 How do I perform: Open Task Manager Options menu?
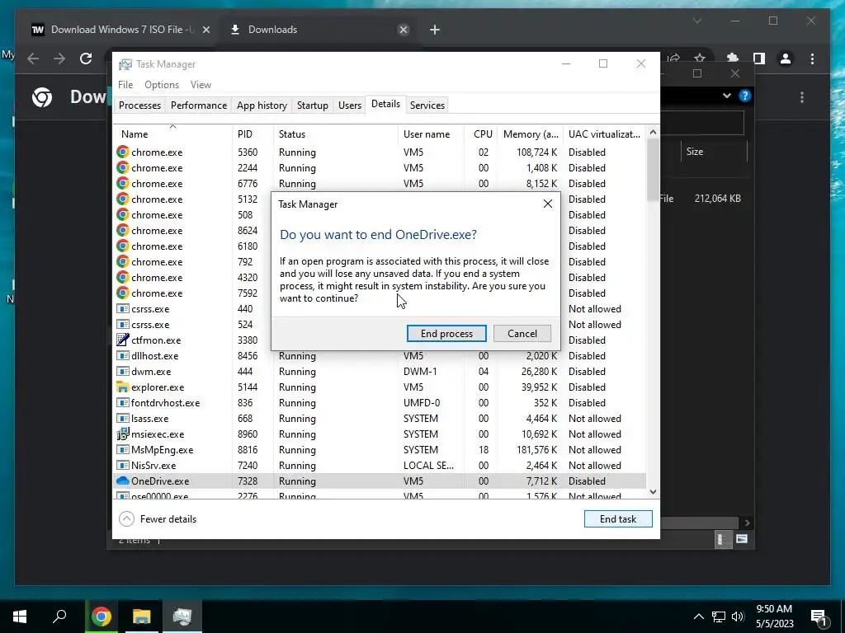coord(162,85)
